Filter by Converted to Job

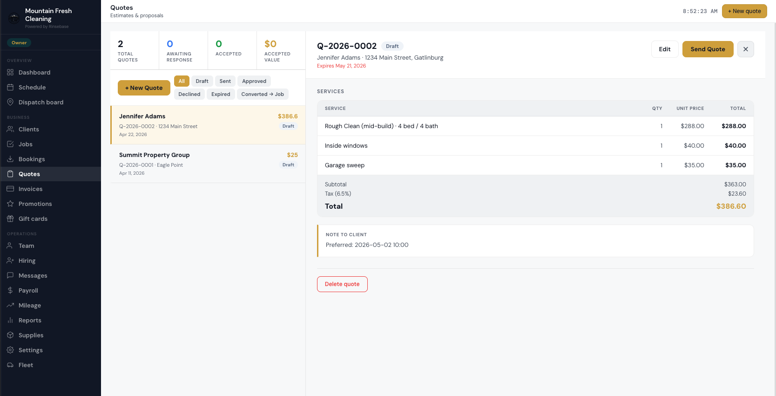[263, 94]
